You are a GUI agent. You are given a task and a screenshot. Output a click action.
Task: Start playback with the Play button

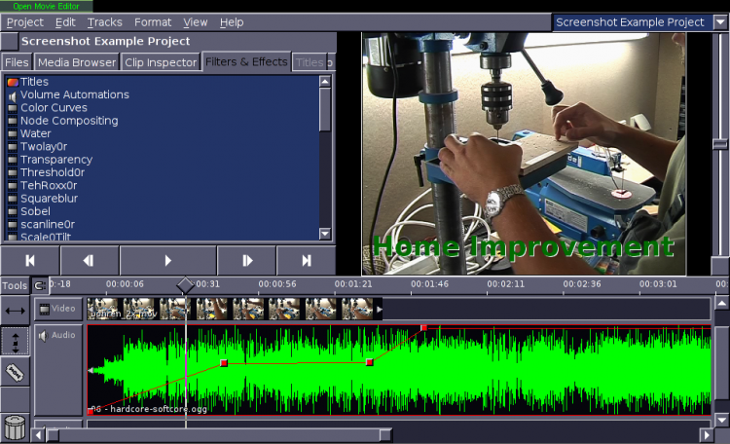[x=167, y=260]
